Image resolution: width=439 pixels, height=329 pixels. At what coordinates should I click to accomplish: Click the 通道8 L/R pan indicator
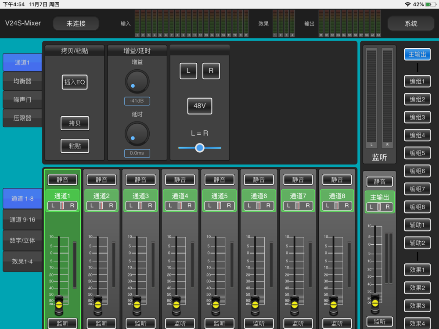pos(337,206)
